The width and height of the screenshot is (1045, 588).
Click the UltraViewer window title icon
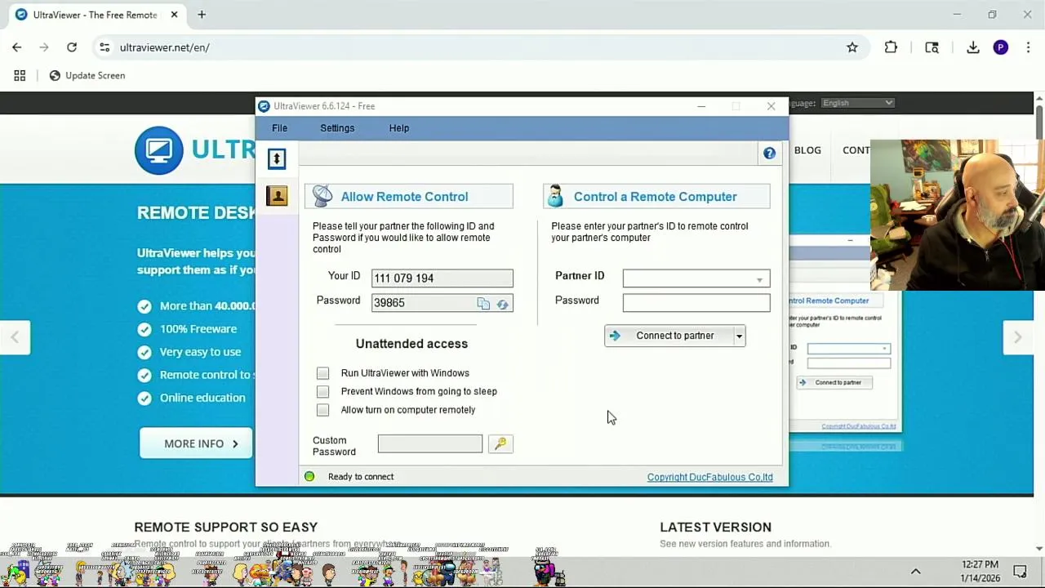pyautogui.click(x=264, y=106)
